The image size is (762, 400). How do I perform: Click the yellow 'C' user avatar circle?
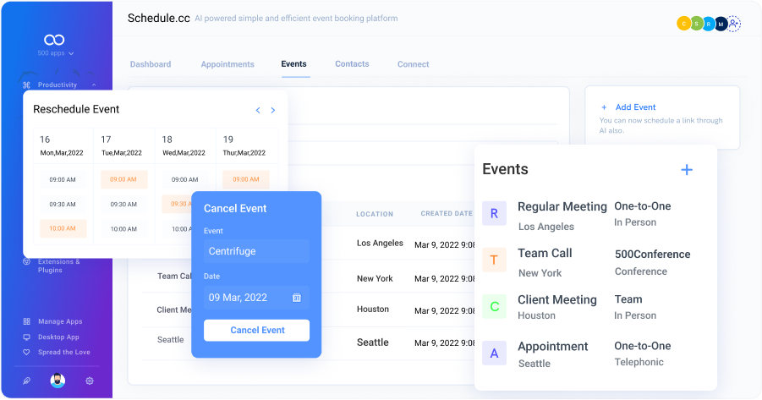coord(683,25)
